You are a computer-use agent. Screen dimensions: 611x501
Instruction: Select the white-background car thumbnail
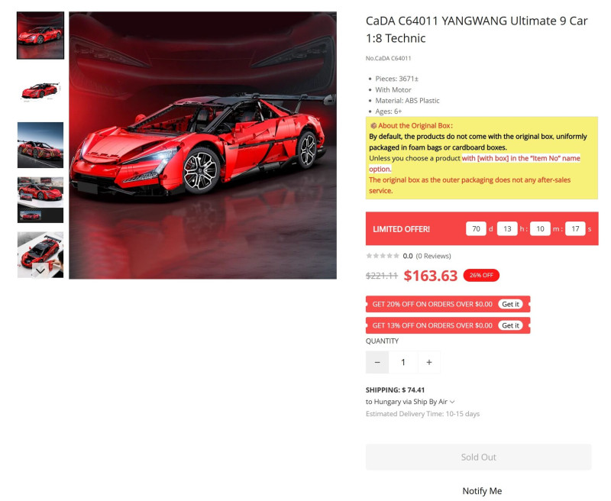coord(40,90)
